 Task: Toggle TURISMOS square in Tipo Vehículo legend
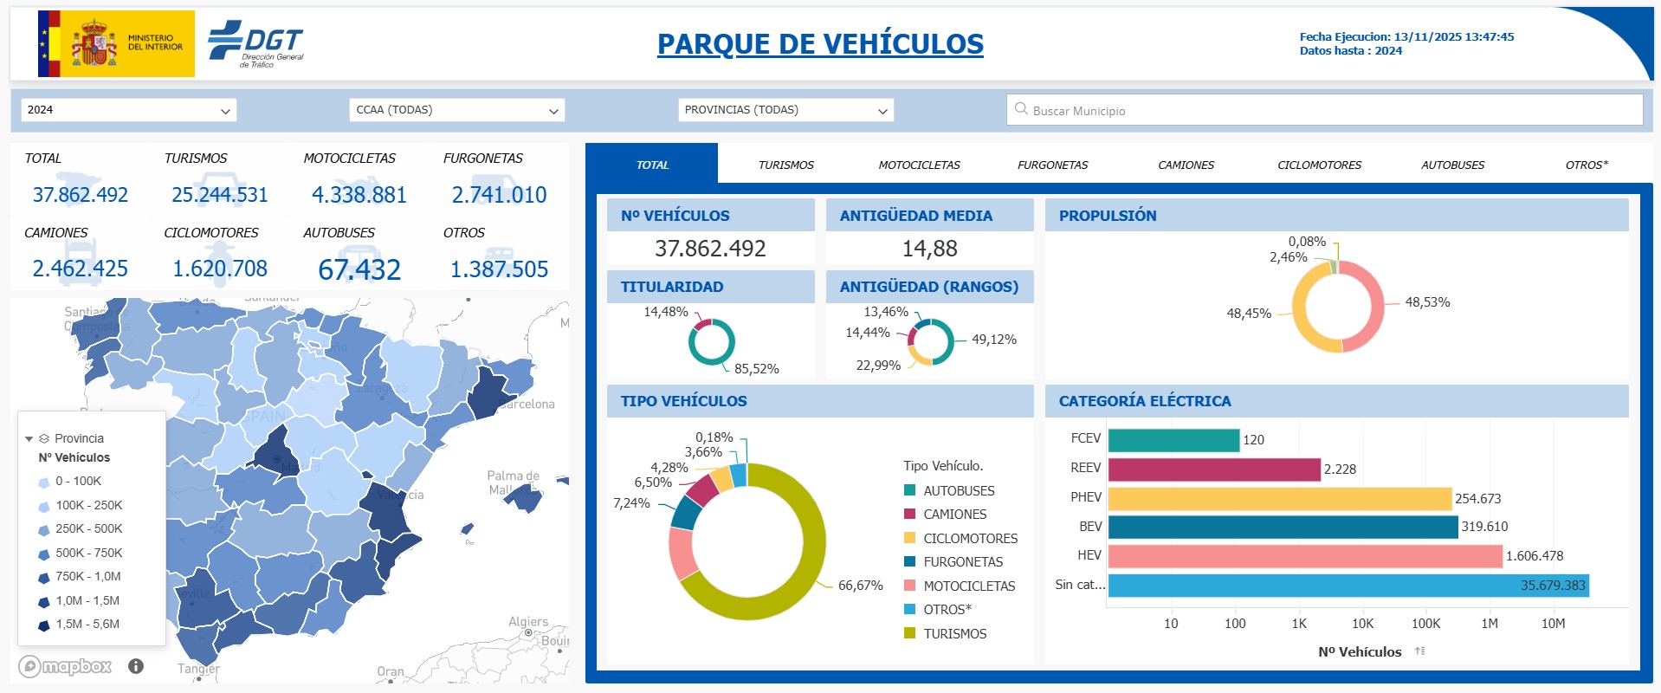click(909, 633)
